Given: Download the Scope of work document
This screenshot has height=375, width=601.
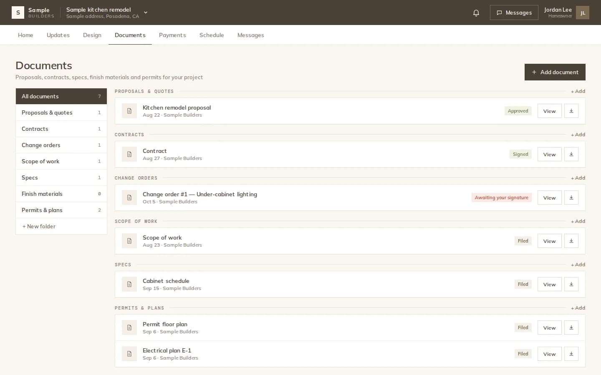Looking at the screenshot, I should click(x=571, y=241).
